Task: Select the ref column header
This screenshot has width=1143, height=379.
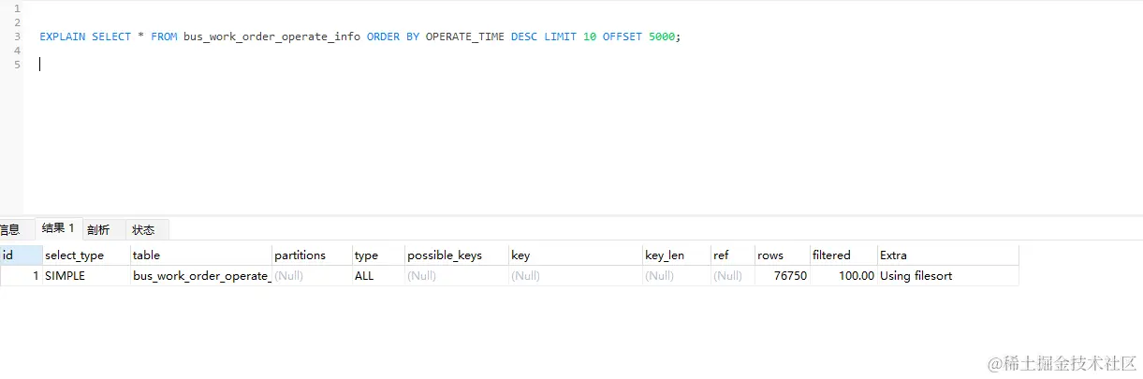Action: [x=732, y=255]
